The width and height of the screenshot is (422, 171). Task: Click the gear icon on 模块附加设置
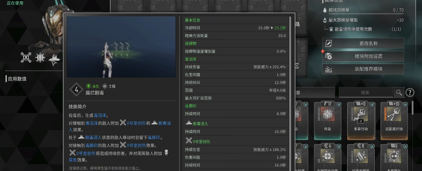329,56
